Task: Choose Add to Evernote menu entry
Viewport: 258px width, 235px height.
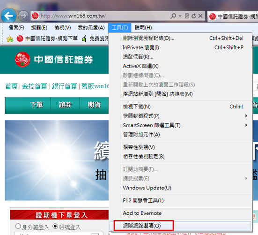Action: pyautogui.click(x=180, y=213)
